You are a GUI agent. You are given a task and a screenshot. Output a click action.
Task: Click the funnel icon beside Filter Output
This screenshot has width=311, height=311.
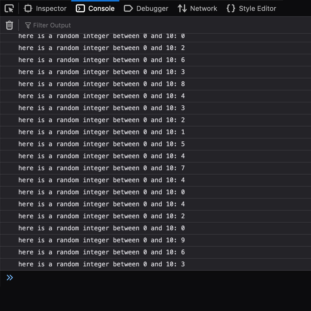pos(28,25)
